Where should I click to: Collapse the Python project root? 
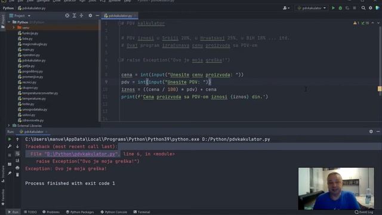(9, 22)
